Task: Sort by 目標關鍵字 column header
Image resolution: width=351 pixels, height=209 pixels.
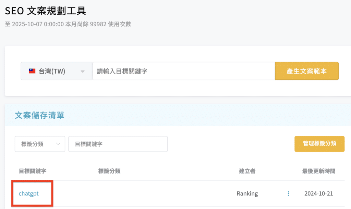Action: (32, 171)
